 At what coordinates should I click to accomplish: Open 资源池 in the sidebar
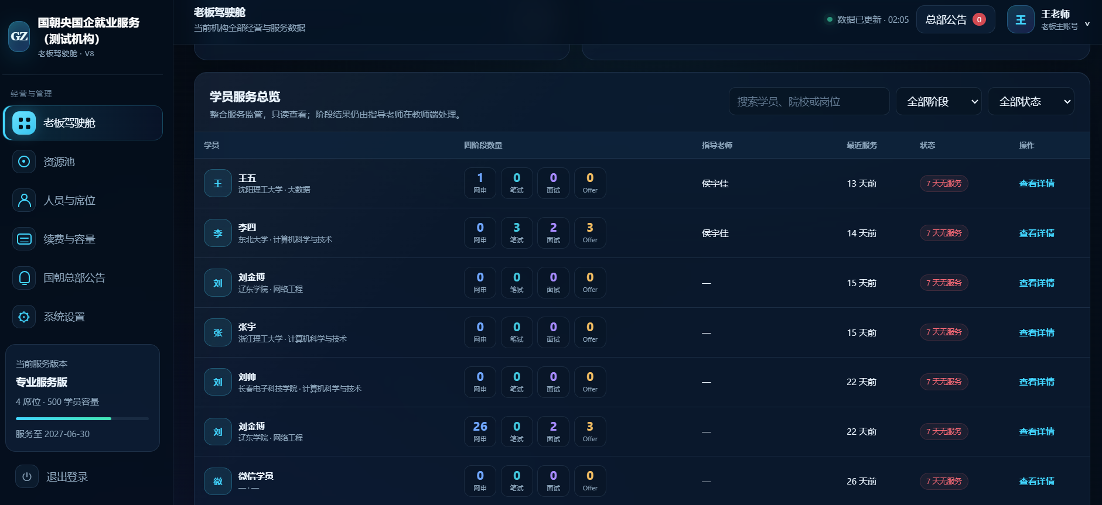pyautogui.click(x=83, y=162)
